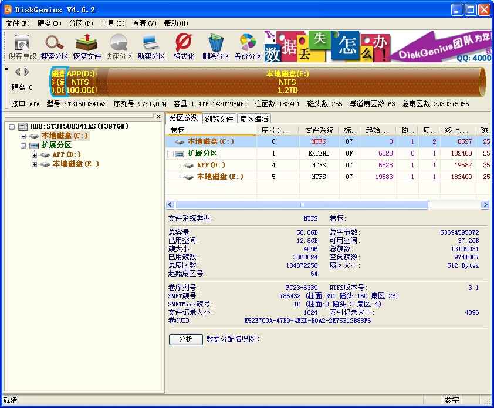The height and width of the screenshot is (408, 494).
Task: Select 扩展分区 in the tree
Action: [x=56, y=146]
